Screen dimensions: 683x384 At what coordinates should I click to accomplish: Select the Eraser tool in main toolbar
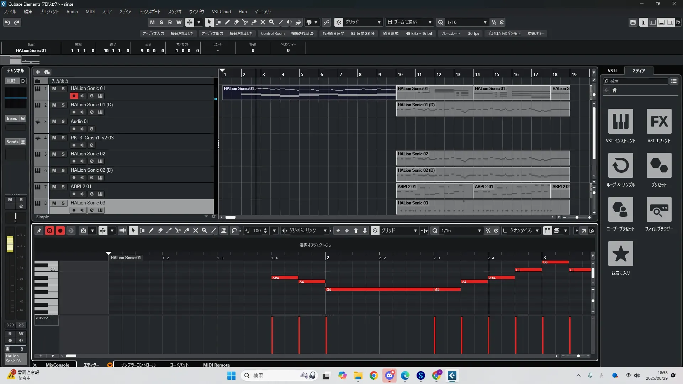pos(236,22)
